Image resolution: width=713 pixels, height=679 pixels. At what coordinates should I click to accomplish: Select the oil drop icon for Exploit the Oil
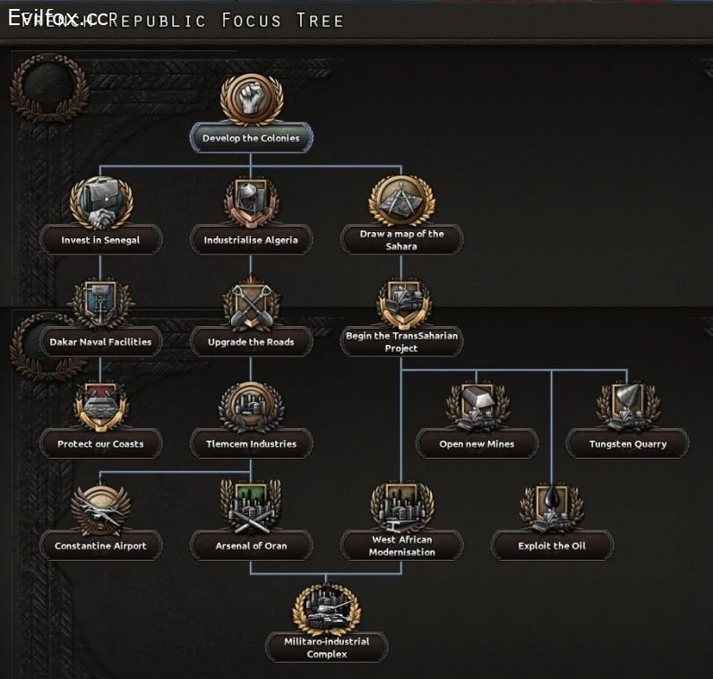coord(552,507)
